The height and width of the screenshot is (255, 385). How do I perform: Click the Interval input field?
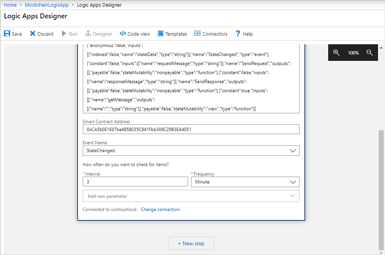coord(135,182)
